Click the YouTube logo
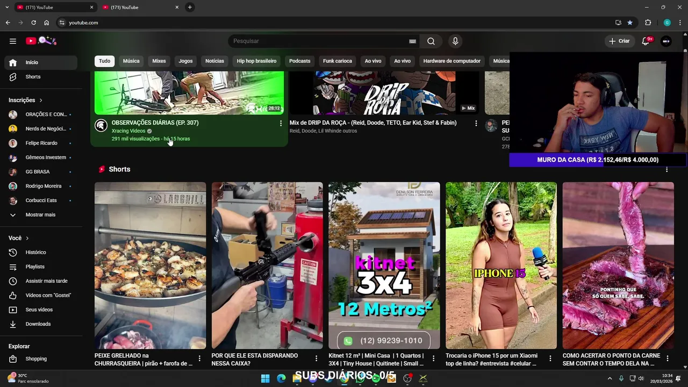The image size is (688, 387). coord(41,41)
